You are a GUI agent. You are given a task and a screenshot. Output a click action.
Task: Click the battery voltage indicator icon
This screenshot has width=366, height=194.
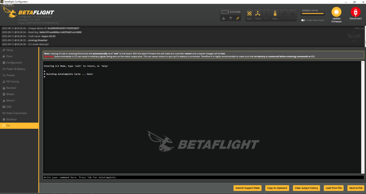(x=225, y=12)
